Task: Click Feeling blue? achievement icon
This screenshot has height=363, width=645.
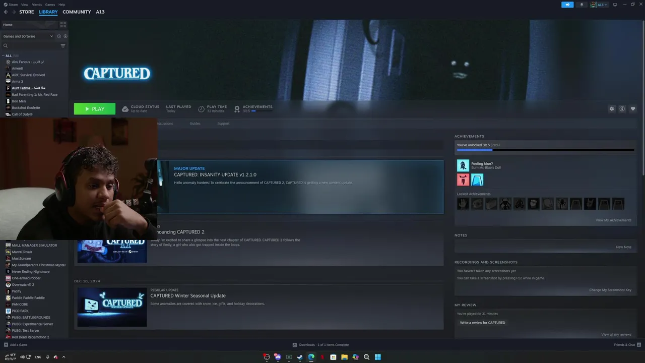Action: point(463,165)
